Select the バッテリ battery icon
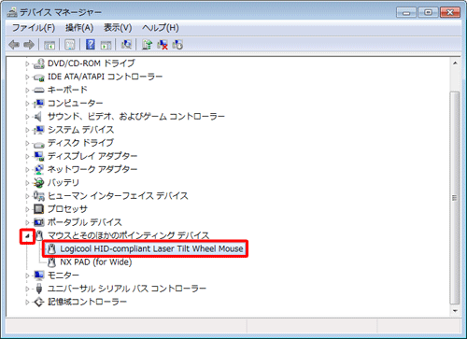This screenshot has height=339, width=467. [39, 182]
